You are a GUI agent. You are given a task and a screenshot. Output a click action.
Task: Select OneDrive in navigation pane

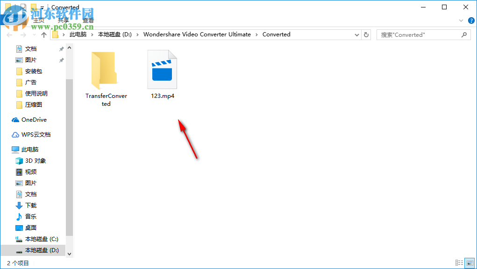coord(34,120)
